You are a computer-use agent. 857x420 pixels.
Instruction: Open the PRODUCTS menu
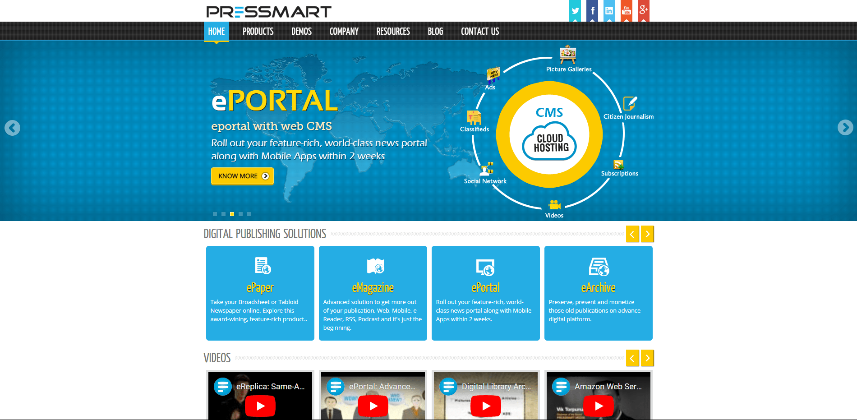(x=258, y=31)
